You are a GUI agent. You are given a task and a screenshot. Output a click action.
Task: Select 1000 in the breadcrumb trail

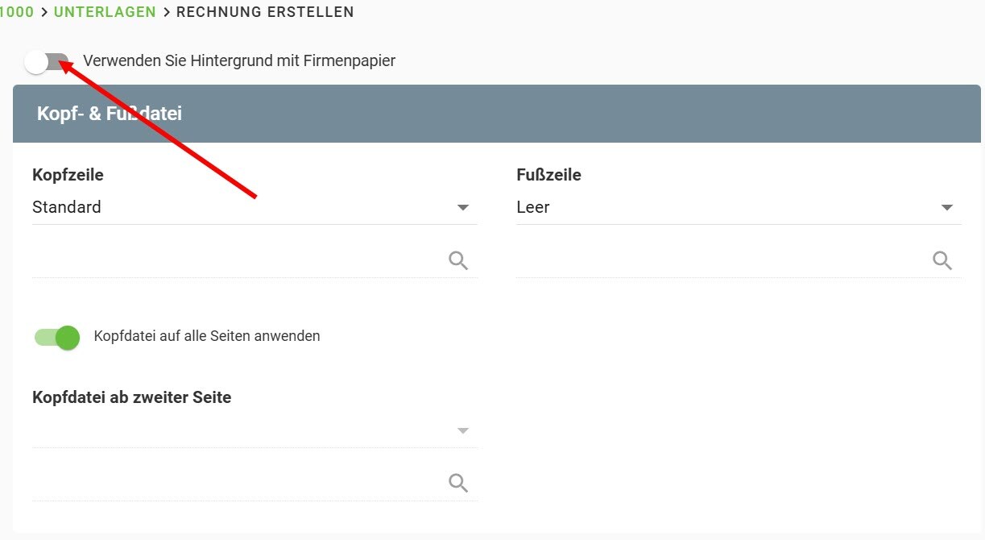coord(17,12)
